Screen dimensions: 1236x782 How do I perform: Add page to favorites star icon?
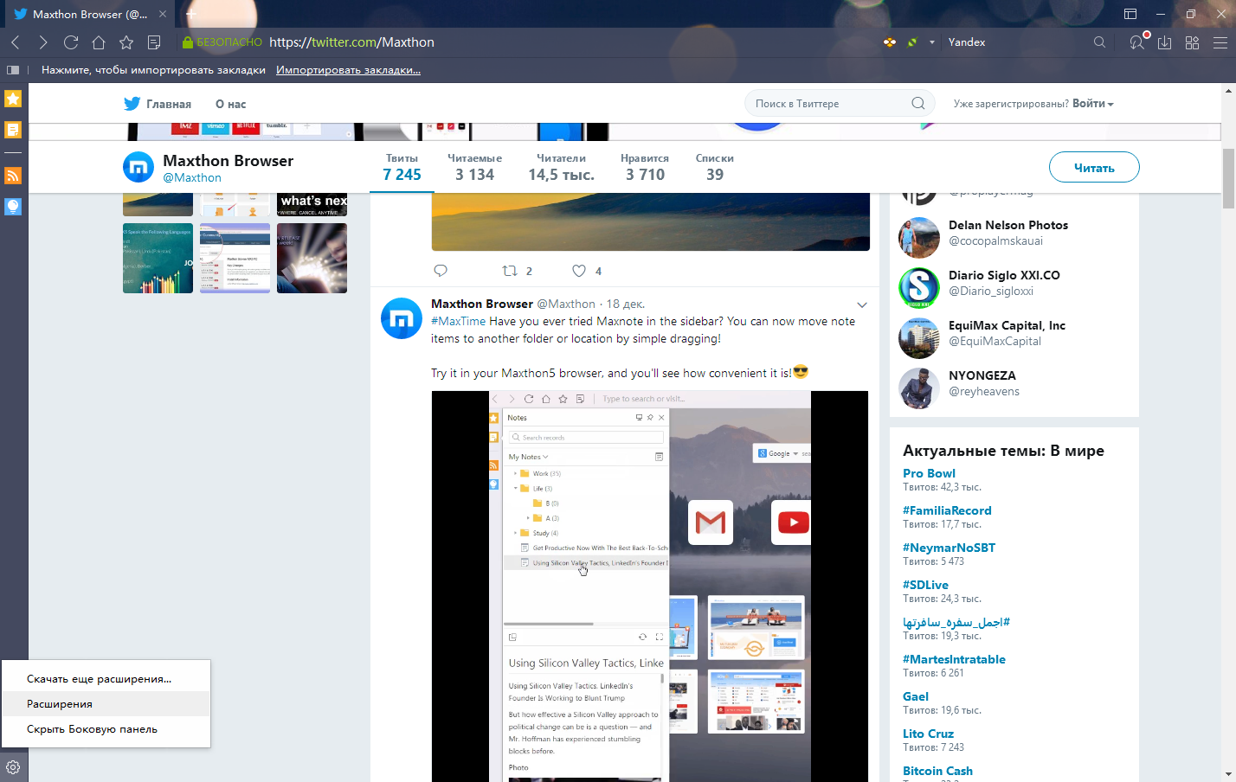[126, 42]
